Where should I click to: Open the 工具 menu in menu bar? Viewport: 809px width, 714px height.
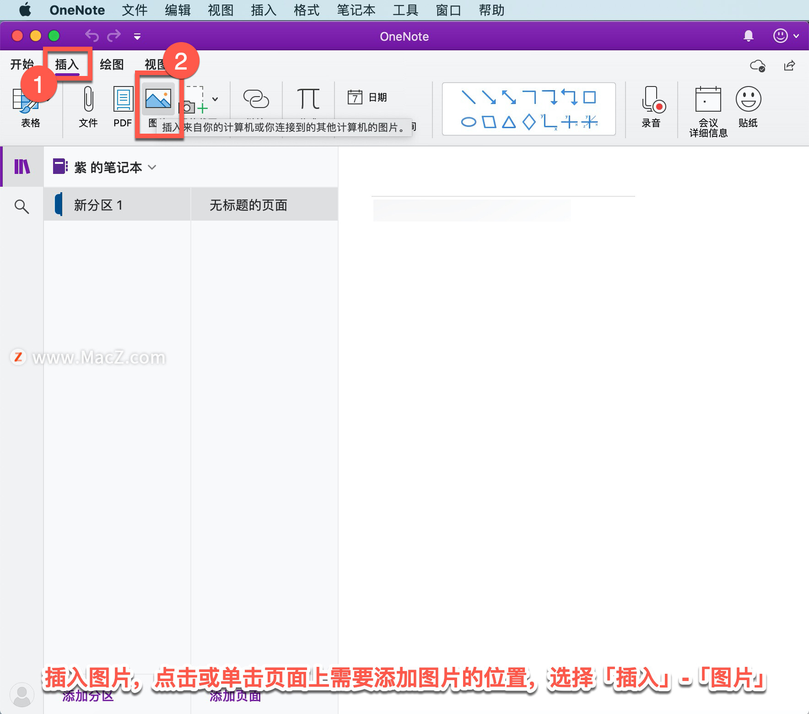click(405, 10)
